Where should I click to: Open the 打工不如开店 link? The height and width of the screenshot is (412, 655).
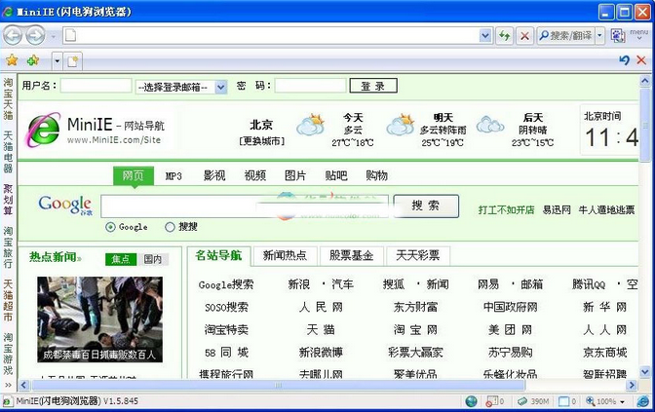(506, 210)
